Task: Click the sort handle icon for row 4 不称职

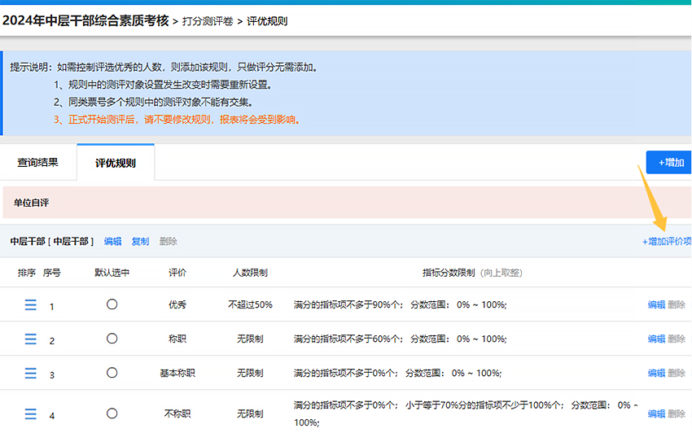Action: click(30, 414)
